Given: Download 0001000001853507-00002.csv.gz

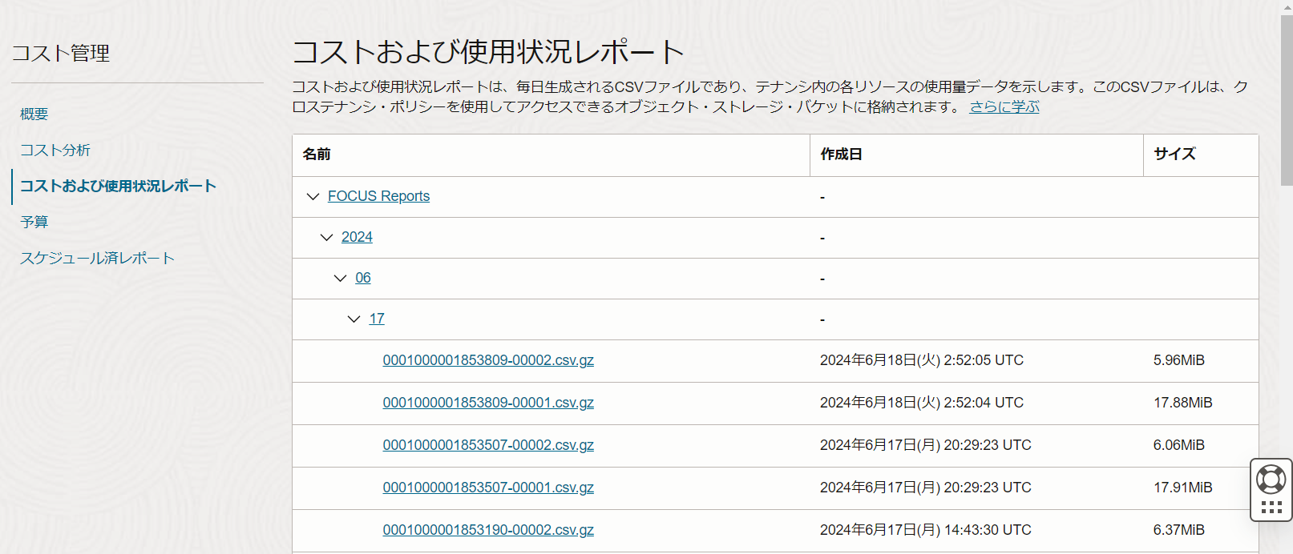Looking at the screenshot, I should 488,445.
